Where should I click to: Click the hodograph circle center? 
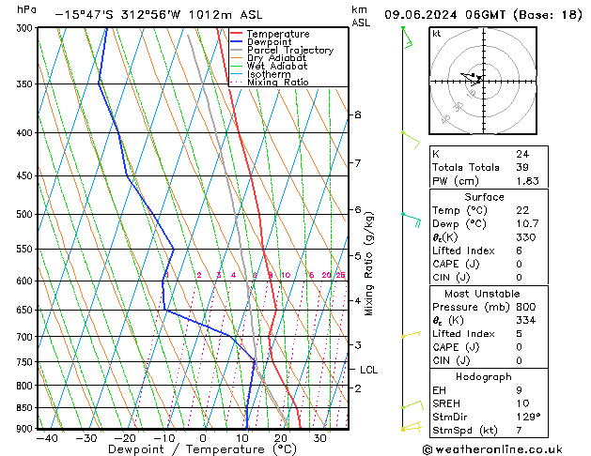pyautogui.click(x=480, y=82)
